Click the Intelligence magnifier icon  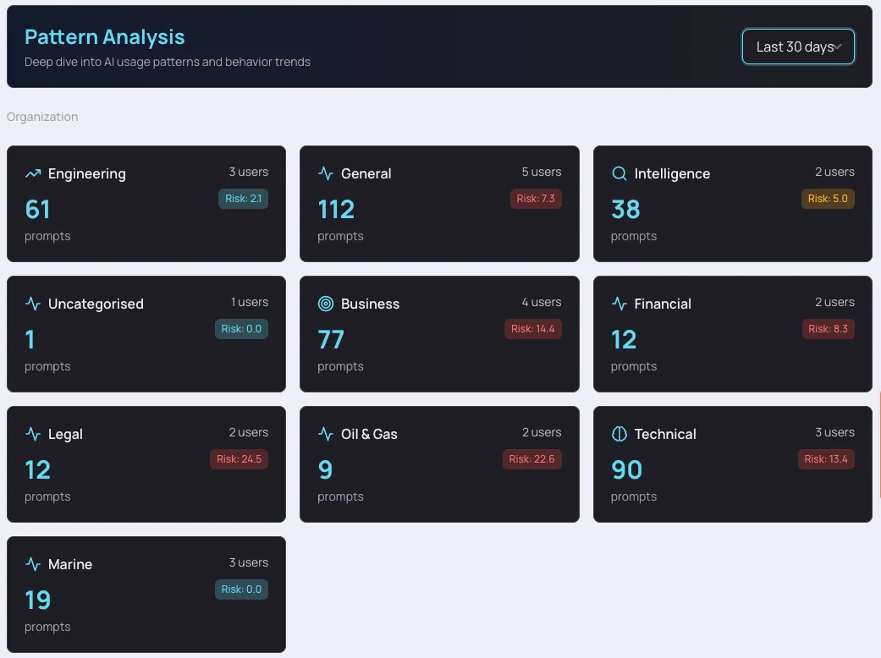click(x=620, y=173)
